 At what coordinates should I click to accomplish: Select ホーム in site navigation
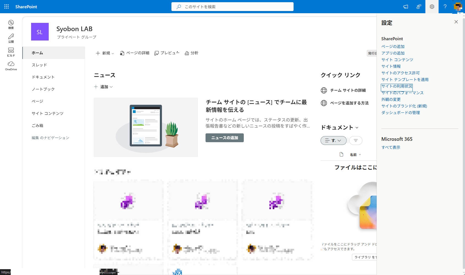pyautogui.click(x=54, y=53)
